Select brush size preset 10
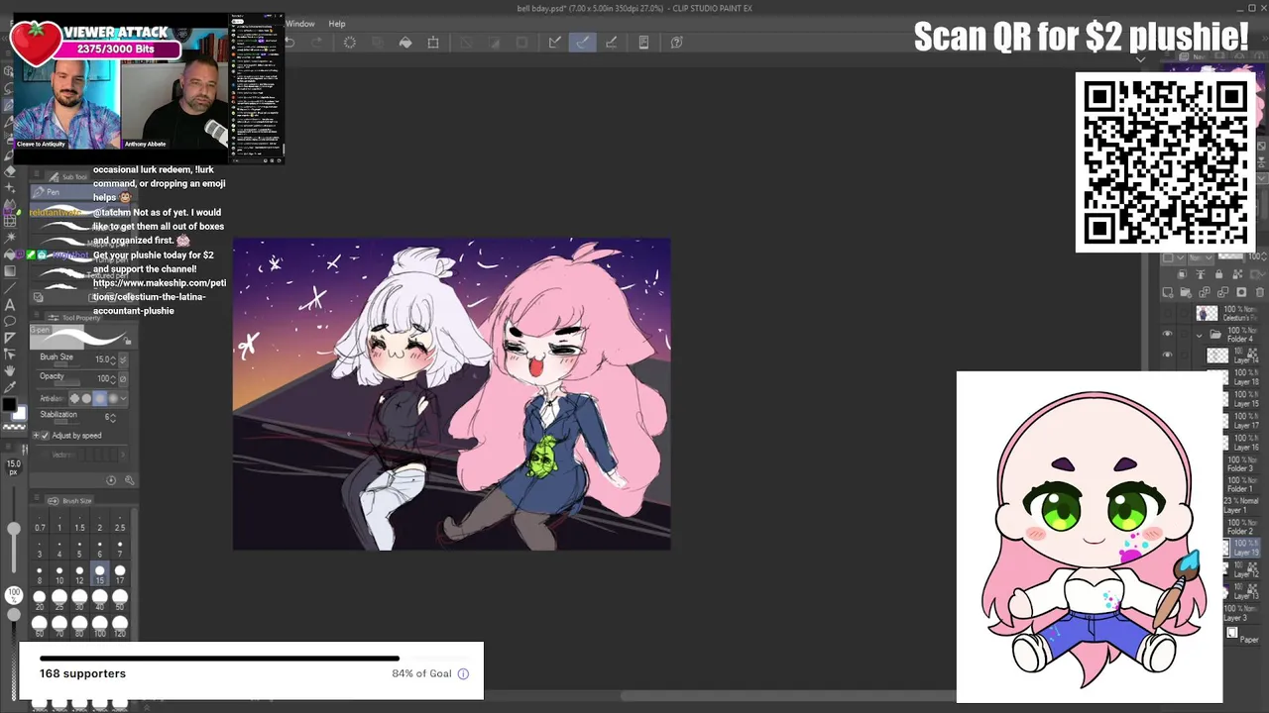 pos(59,574)
